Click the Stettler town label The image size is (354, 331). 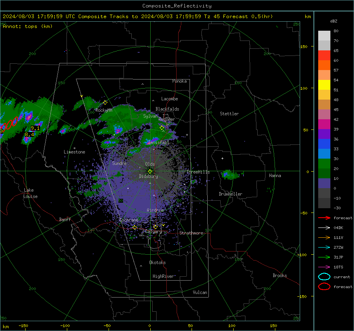click(229, 114)
